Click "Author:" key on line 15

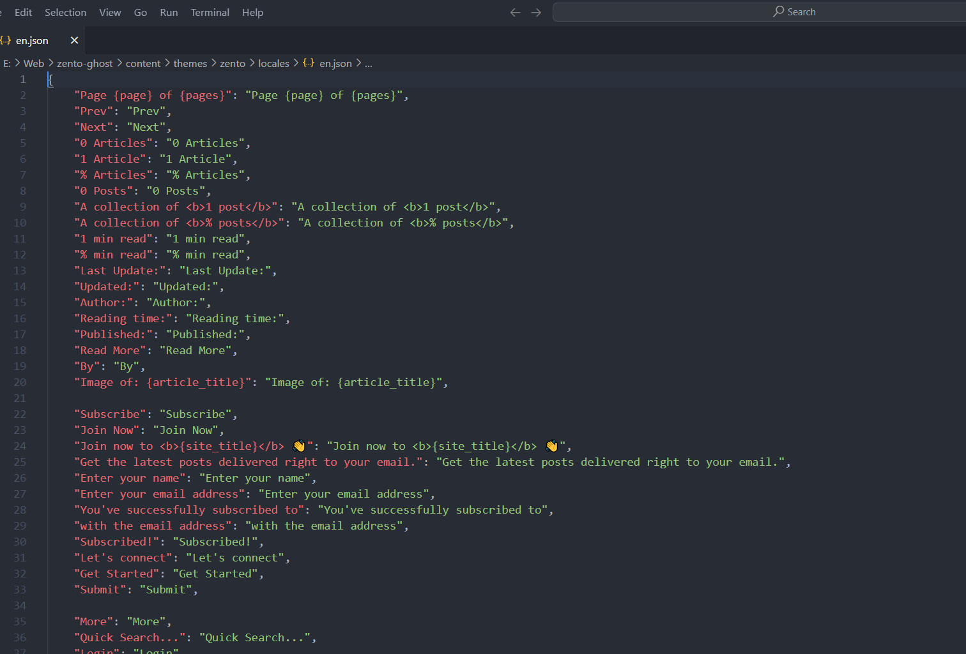[103, 302]
